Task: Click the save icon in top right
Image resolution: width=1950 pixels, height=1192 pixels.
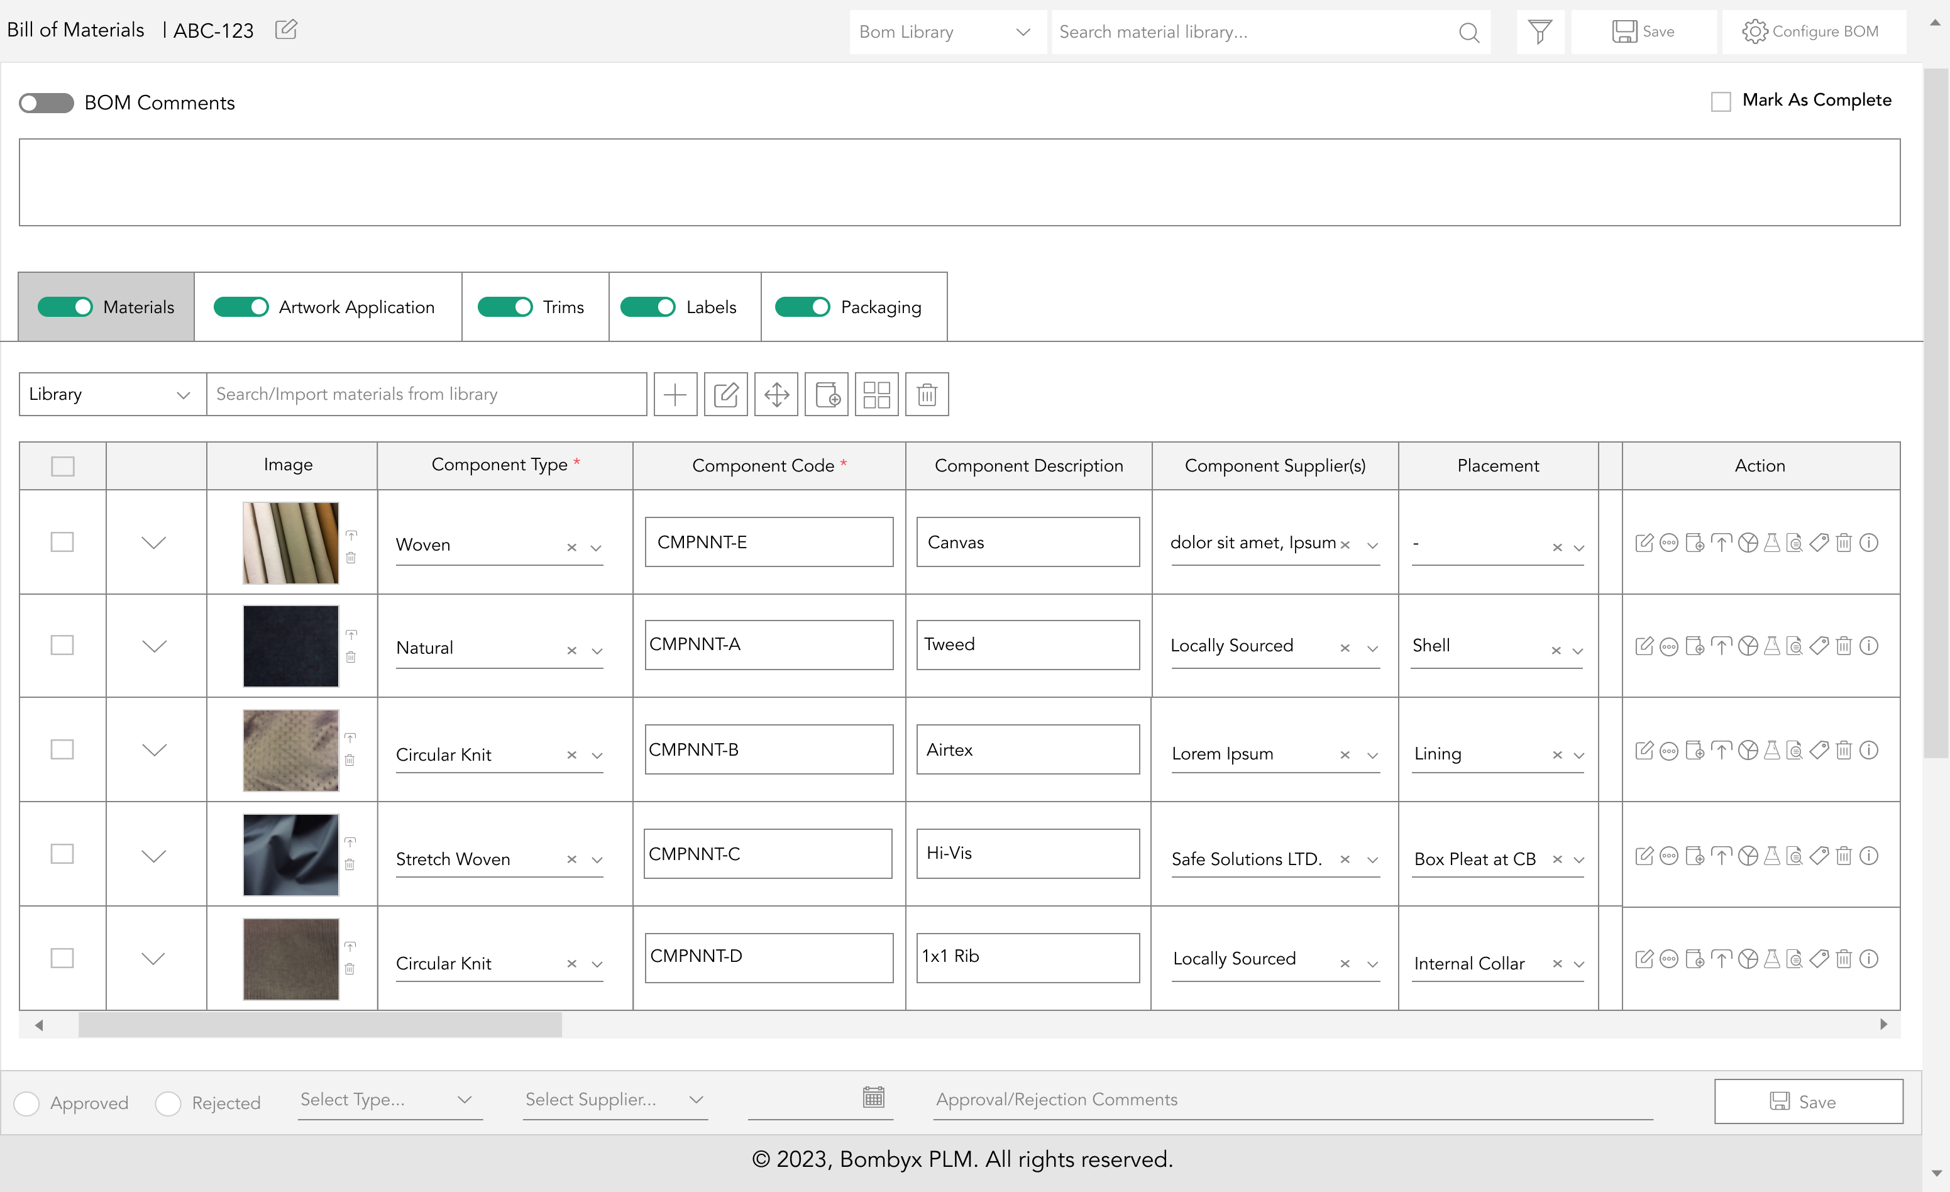Action: 1639,32
